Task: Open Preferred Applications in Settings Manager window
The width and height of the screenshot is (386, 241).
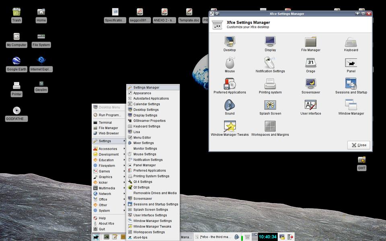Action: click(x=230, y=84)
